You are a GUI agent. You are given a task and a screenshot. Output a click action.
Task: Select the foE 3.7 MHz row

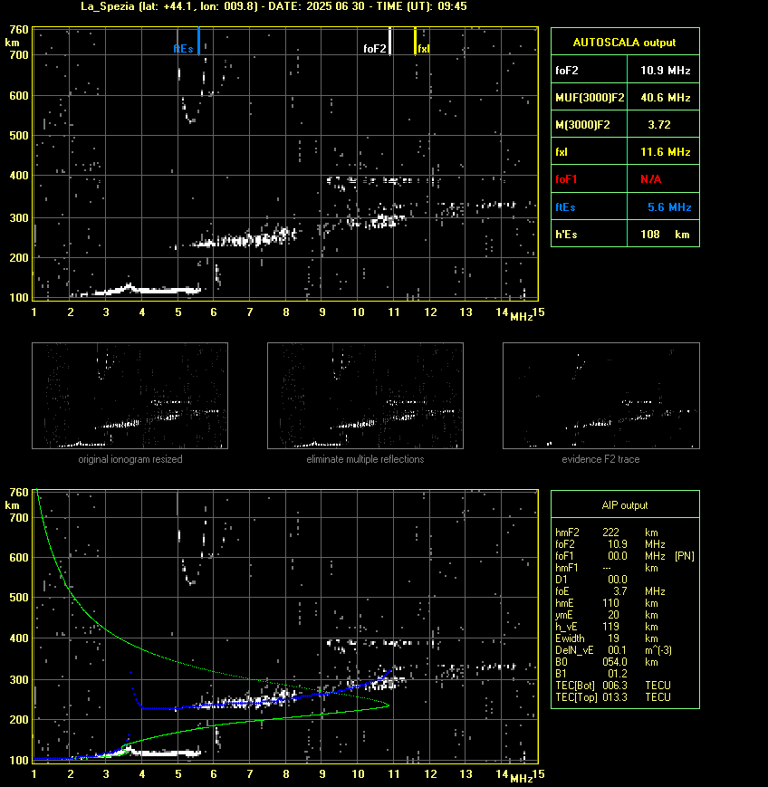pos(610,591)
